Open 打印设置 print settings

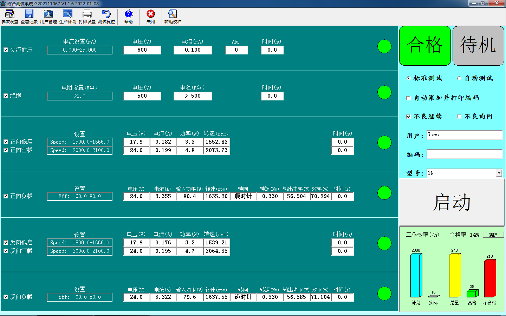tap(87, 16)
